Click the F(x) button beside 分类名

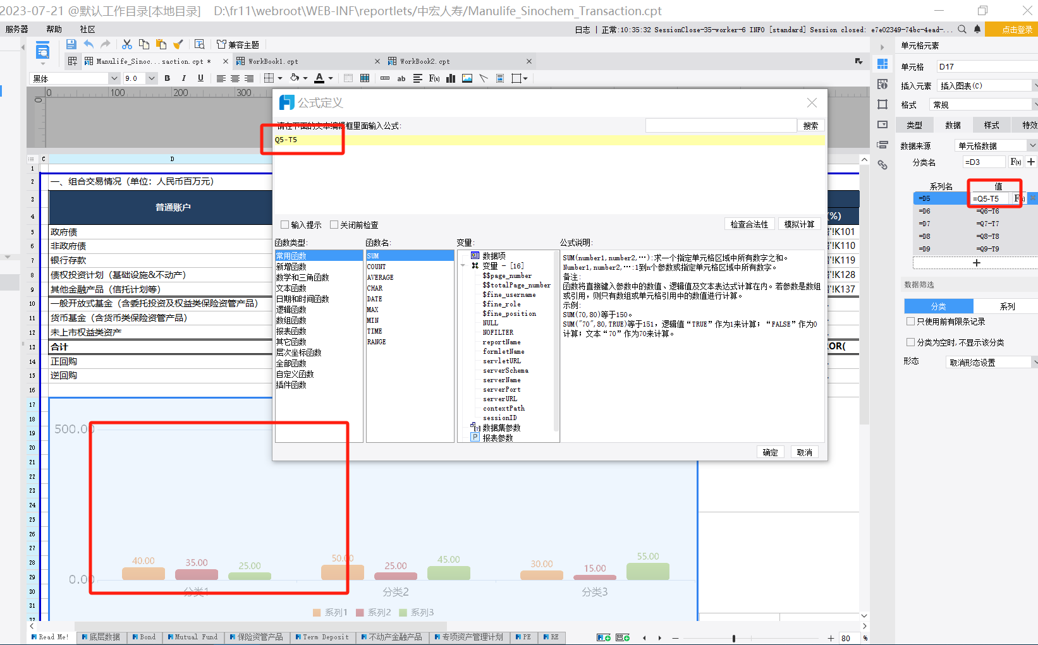[x=1016, y=162]
